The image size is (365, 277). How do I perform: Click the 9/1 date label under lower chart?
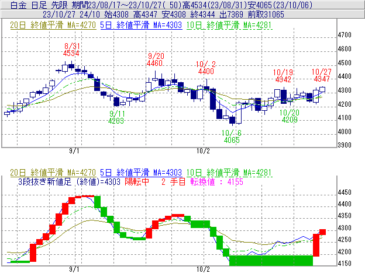[74, 269]
